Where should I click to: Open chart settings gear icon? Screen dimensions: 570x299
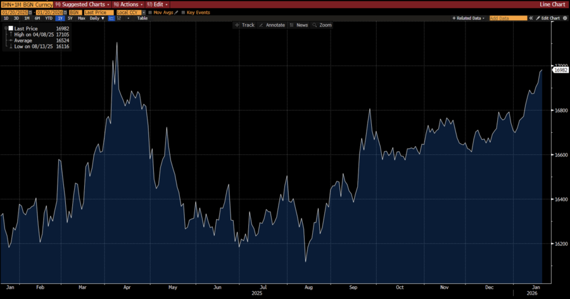point(564,18)
